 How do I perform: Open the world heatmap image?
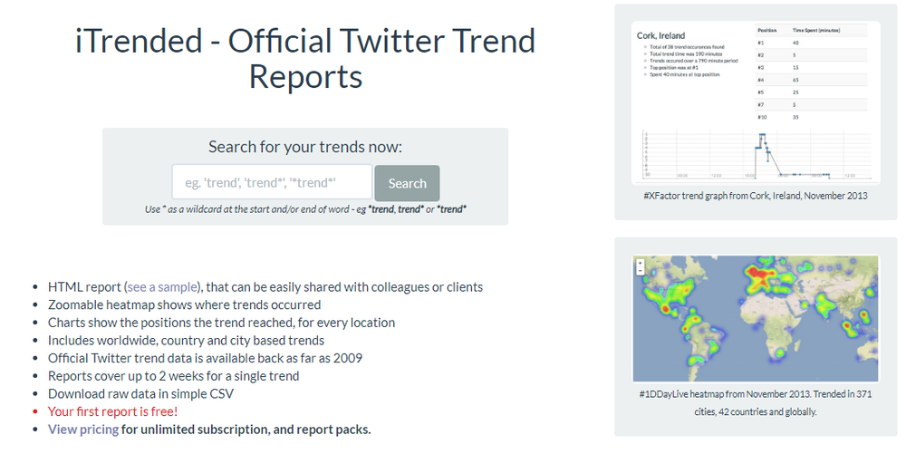point(756,319)
